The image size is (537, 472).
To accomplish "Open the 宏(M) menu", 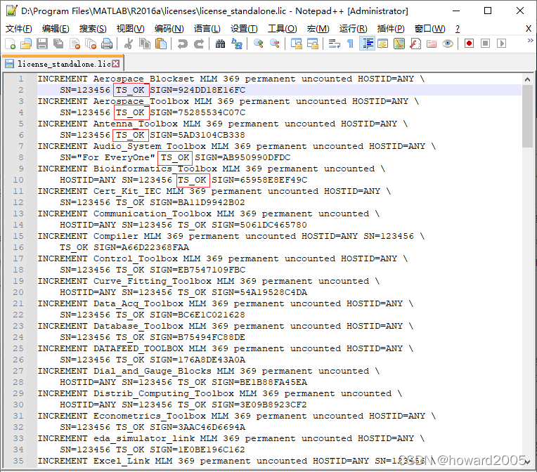I will coord(318,28).
